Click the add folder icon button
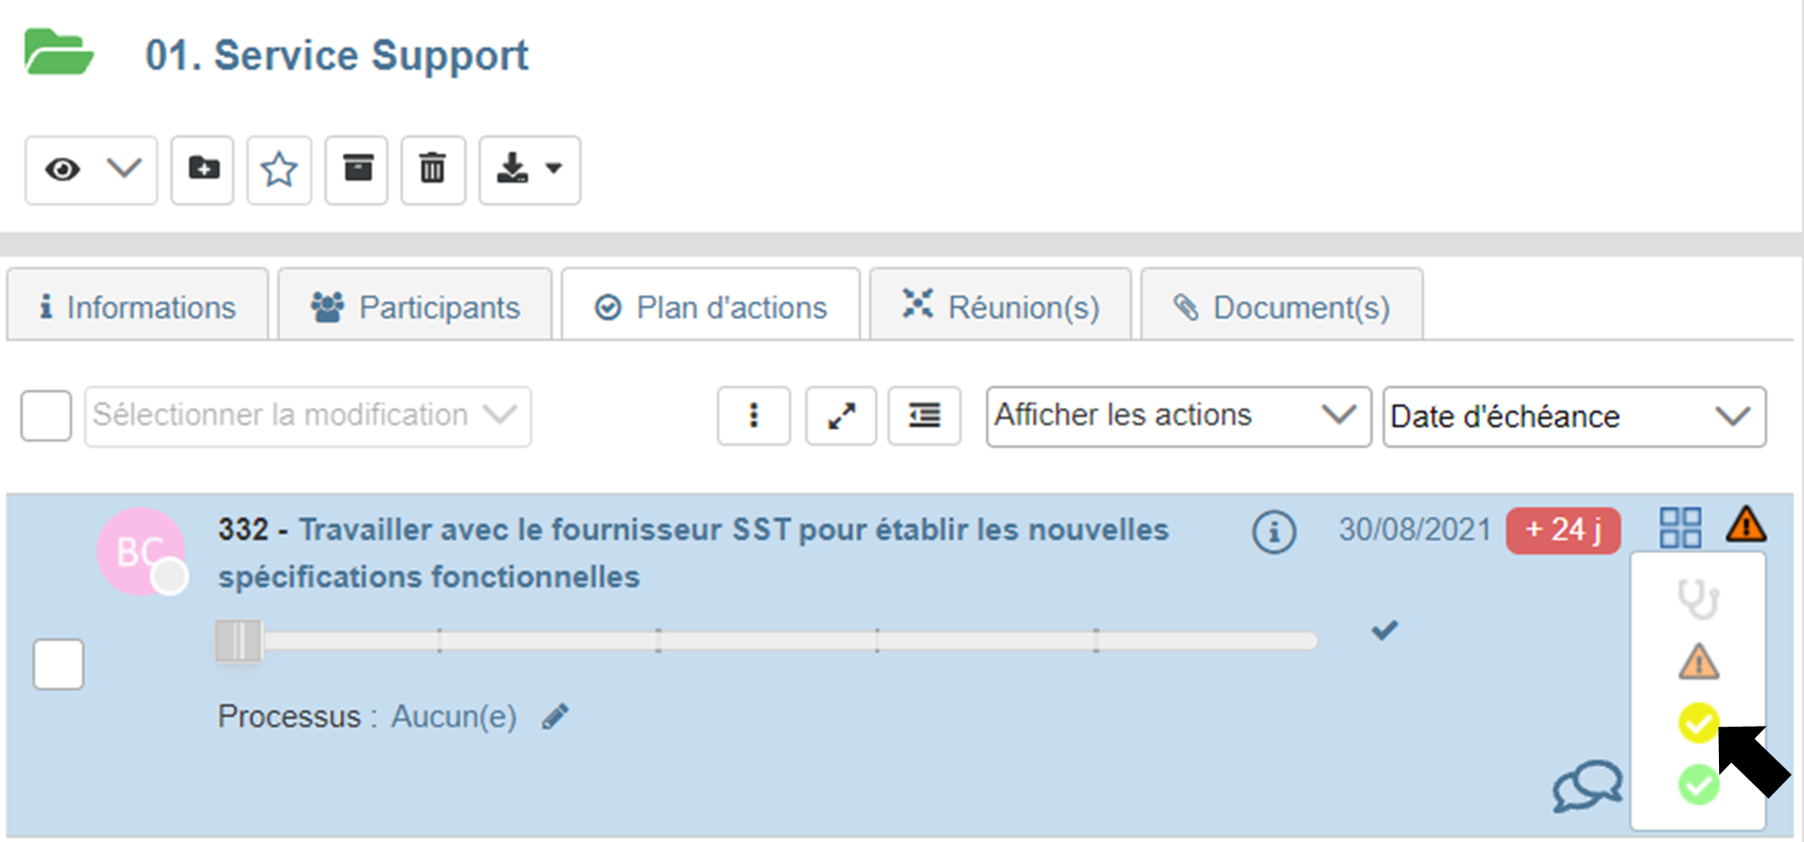The image size is (1804, 842). tap(202, 169)
